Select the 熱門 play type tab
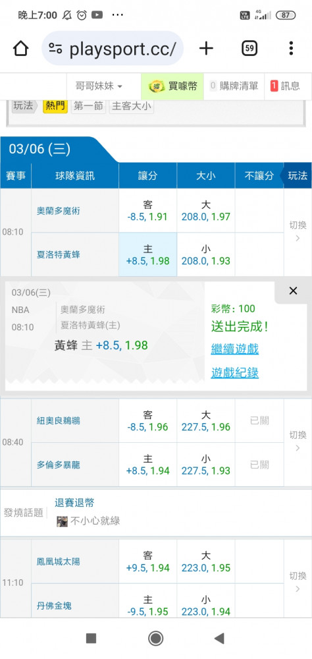 tap(55, 106)
